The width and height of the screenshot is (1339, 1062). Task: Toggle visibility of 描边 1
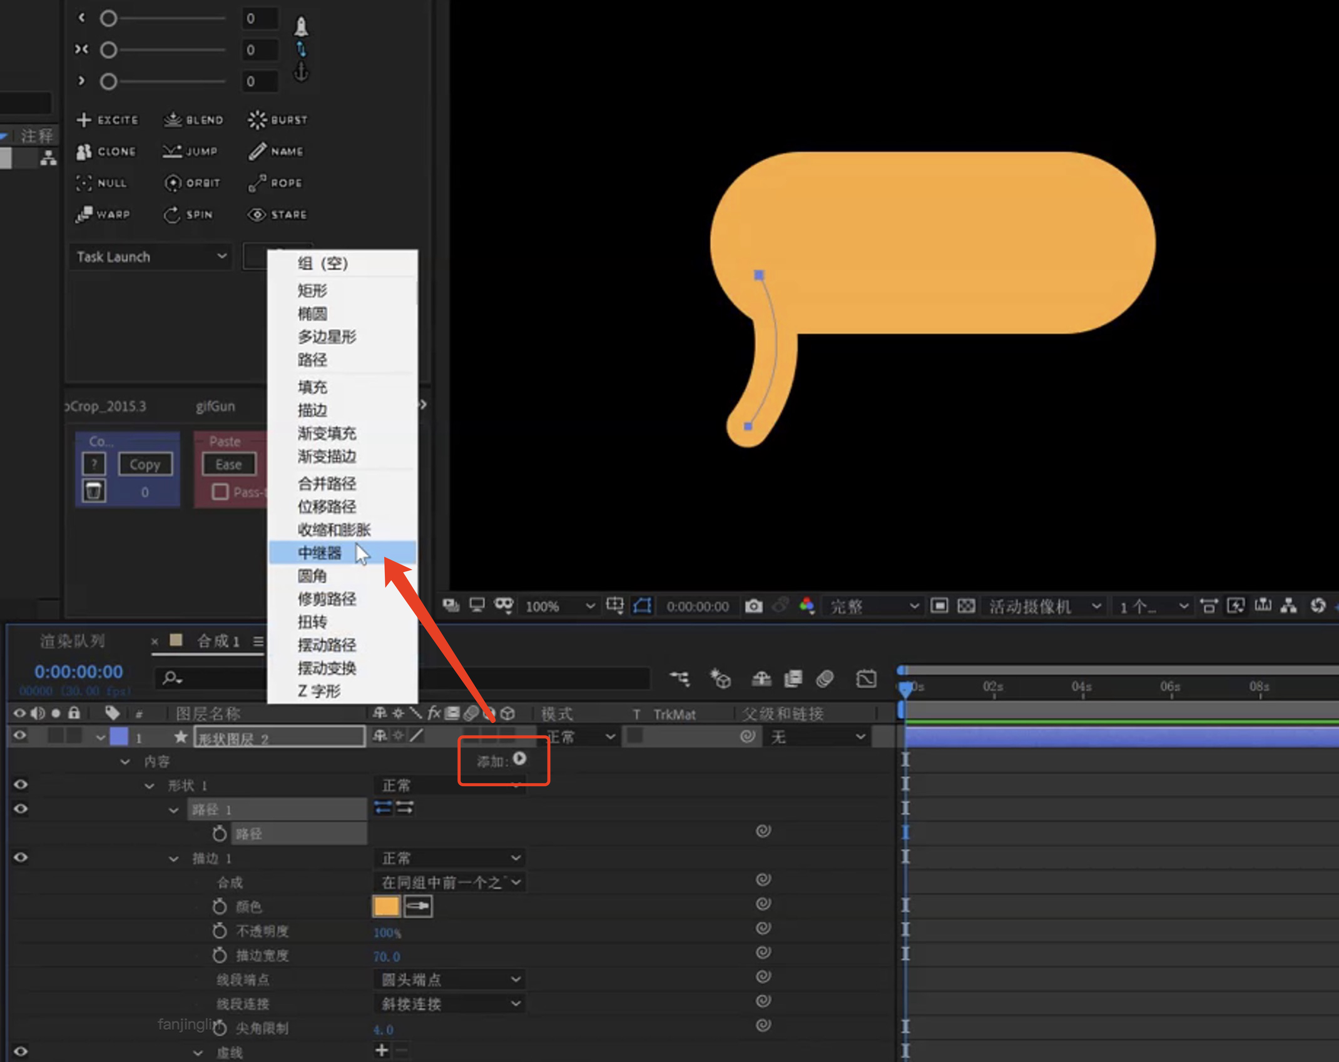tap(20, 857)
